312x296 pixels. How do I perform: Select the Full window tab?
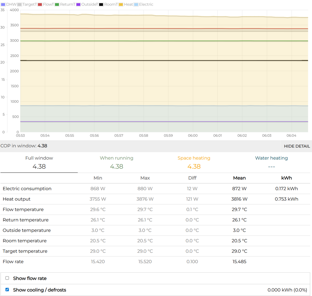(39, 162)
